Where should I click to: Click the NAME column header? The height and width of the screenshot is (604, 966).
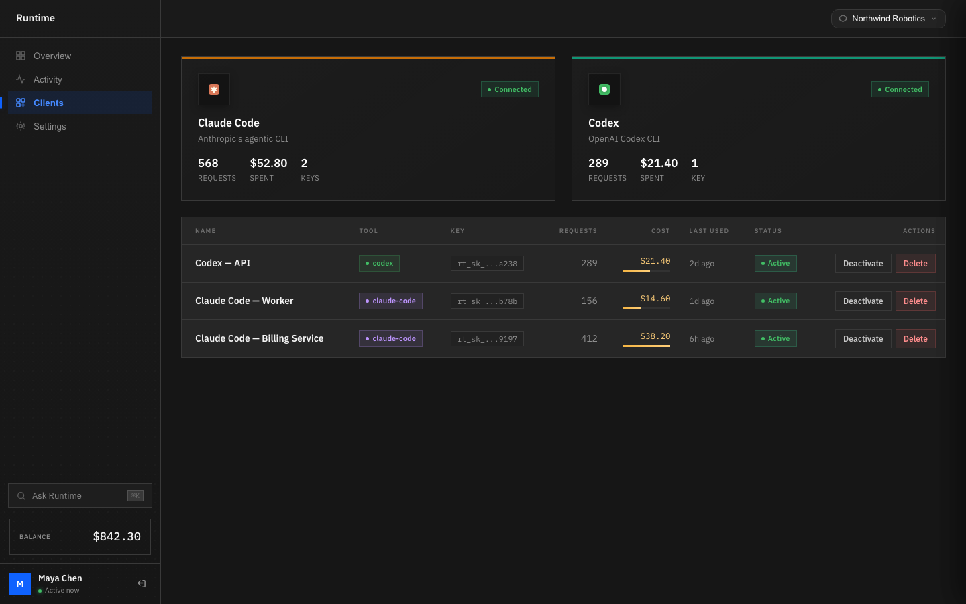(205, 231)
